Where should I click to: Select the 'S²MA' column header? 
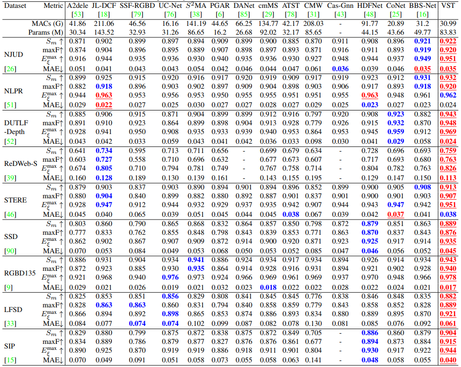pyautogui.click(x=196, y=6)
